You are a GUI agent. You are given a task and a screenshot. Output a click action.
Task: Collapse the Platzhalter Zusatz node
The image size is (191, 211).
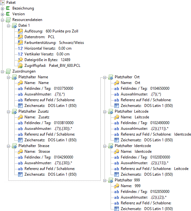point(9,111)
